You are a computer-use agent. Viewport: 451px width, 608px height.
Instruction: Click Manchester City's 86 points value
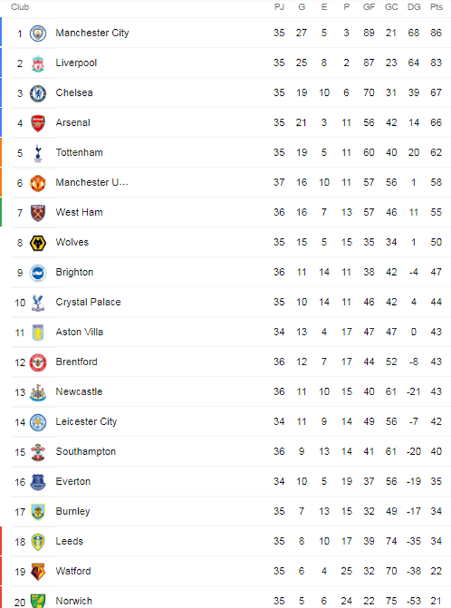point(436,33)
